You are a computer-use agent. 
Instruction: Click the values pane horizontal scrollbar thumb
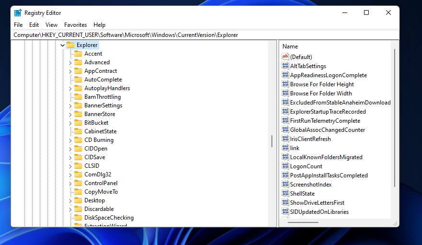(303, 222)
